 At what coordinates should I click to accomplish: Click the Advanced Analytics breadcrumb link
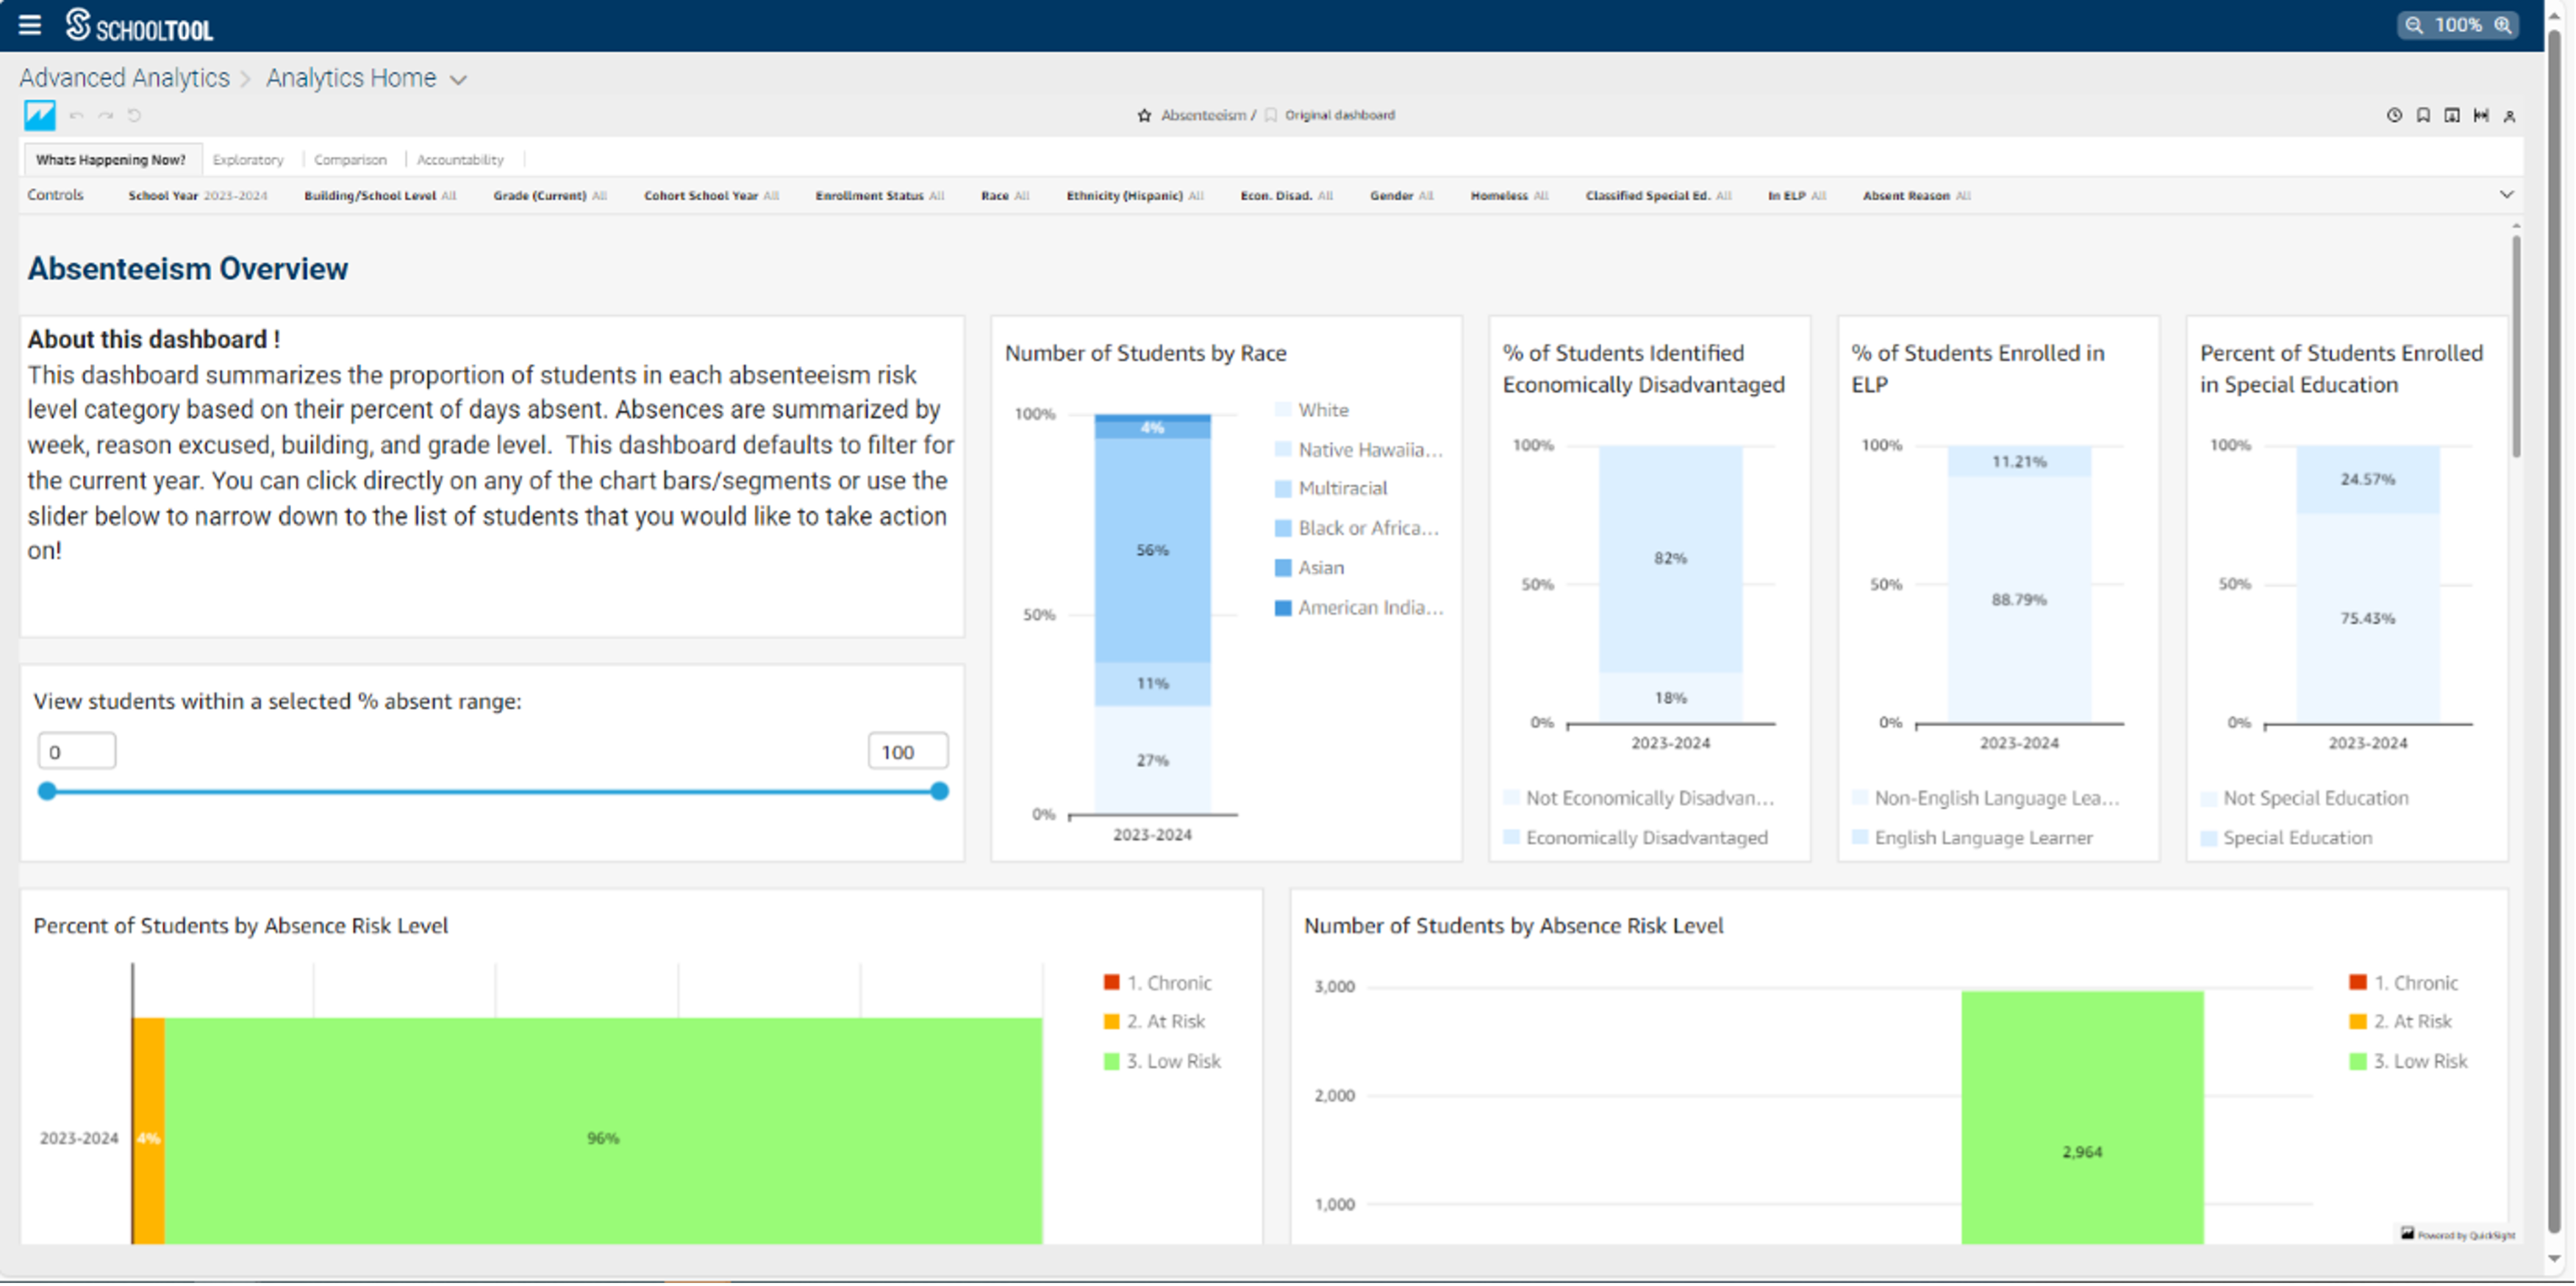pyautogui.click(x=125, y=78)
